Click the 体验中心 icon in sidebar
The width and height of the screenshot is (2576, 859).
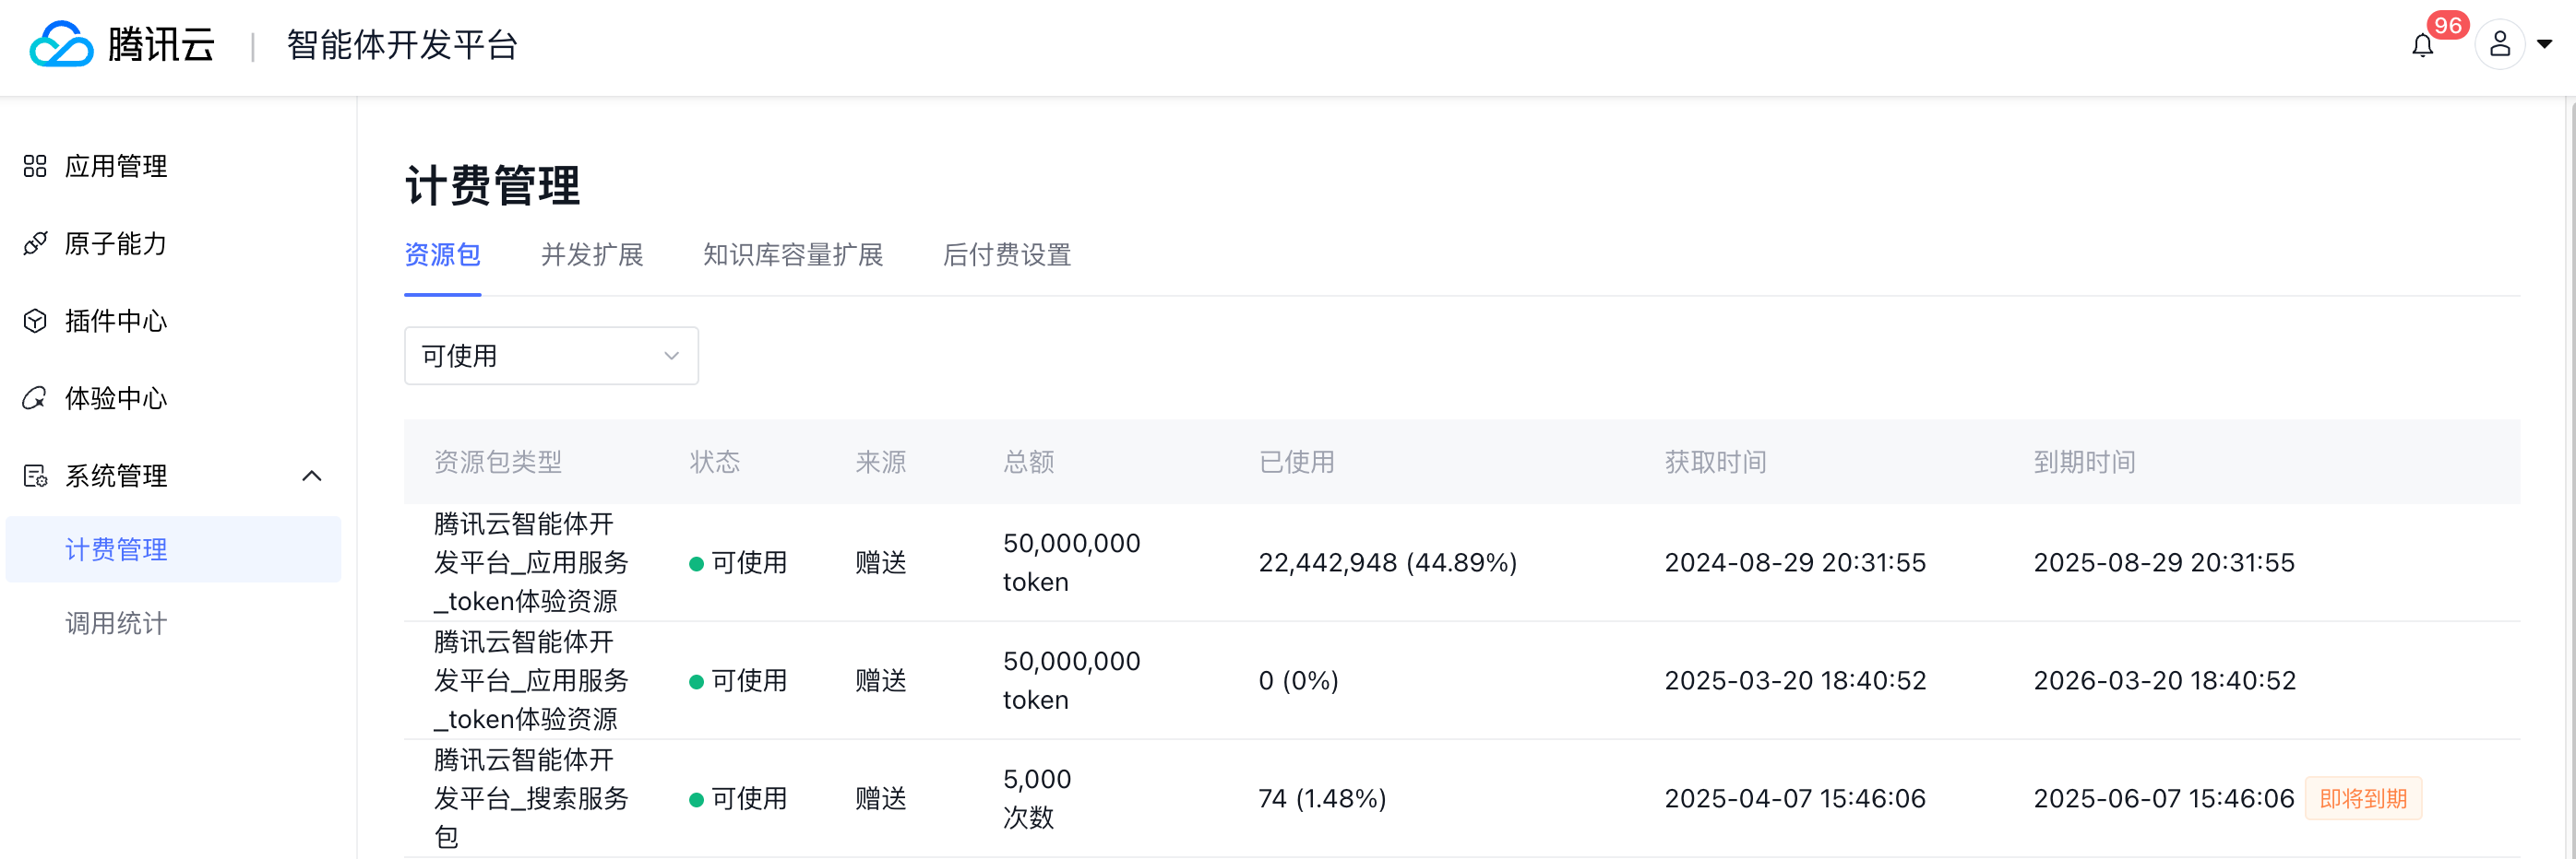(x=35, y=398)
